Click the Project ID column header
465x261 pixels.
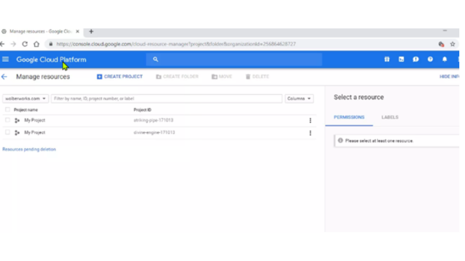142,110
